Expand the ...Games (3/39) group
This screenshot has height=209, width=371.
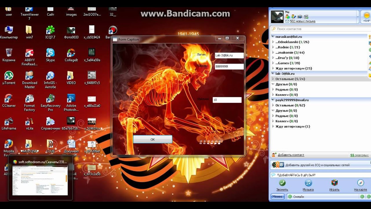point(273,63)
